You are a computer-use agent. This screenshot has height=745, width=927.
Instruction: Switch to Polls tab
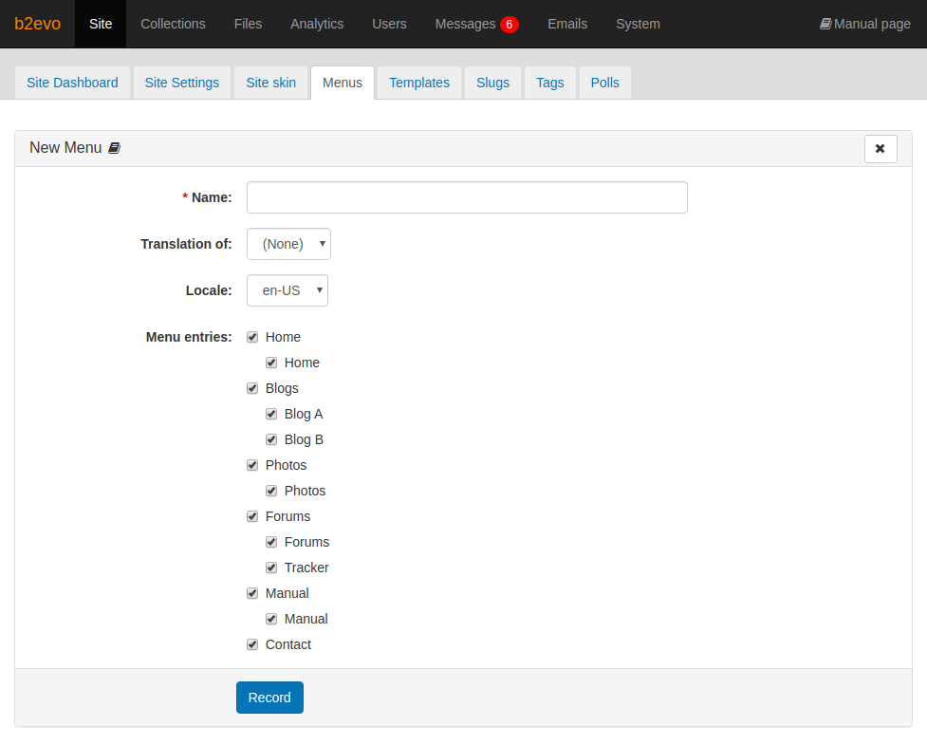(604, 83)
